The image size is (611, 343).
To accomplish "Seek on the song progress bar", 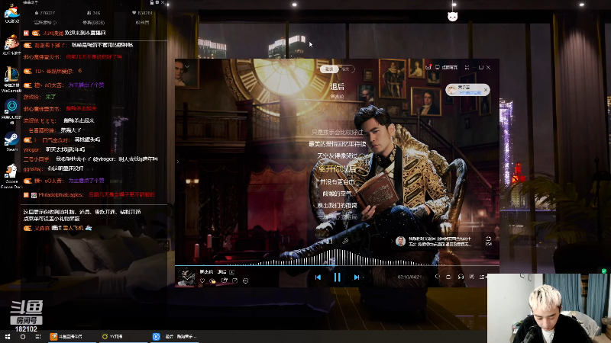I will click(337, 265).
